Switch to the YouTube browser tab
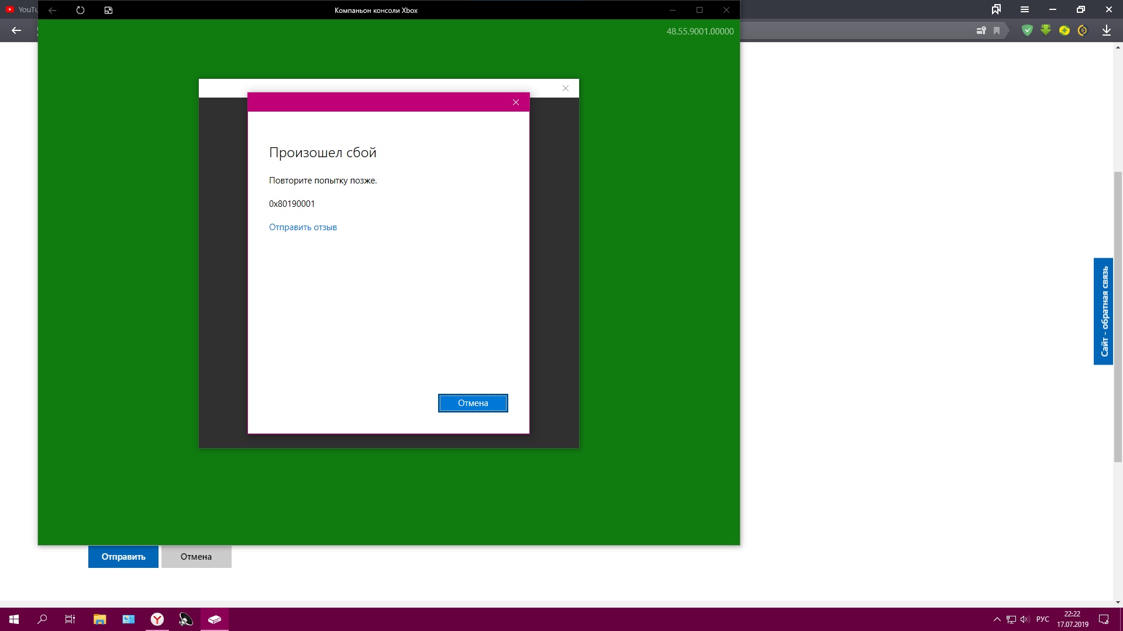This screenshot has height=631, width=1123. pyautogui.click(x=21, y=9)
